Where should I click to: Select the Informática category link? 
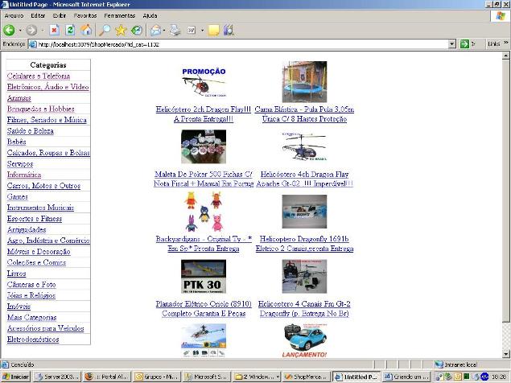click(x=24, y=175)
